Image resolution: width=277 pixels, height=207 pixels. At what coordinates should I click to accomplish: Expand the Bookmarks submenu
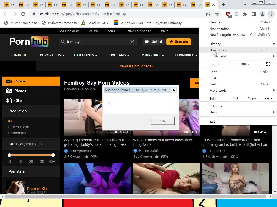click(238, 56)
